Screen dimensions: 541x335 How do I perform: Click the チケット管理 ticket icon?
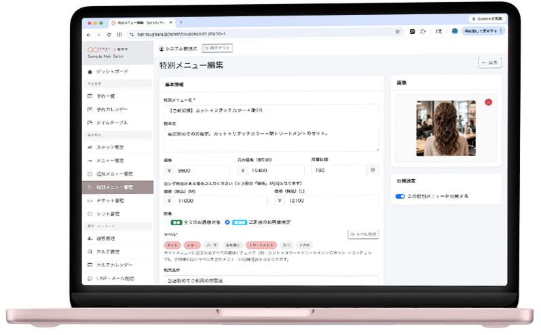coord(90,201)
